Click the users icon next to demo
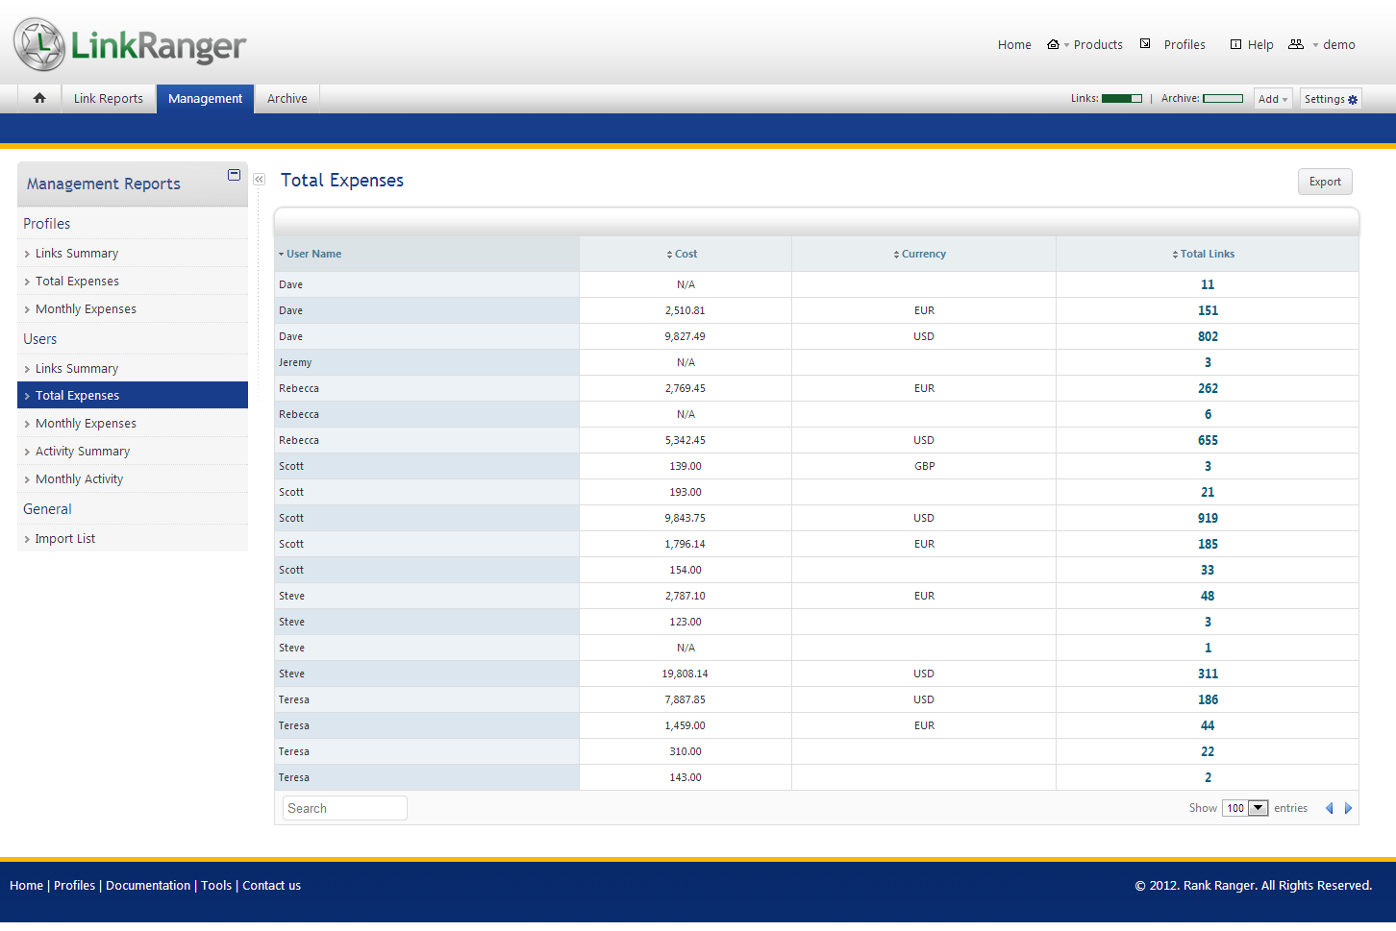This screenshot has width=1396, height=931. 1296,44
